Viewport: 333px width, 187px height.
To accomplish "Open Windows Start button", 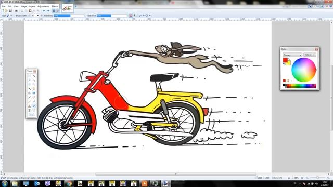I will tap(4, 183).
